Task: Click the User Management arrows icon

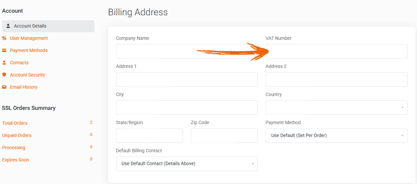Action: 4,38
